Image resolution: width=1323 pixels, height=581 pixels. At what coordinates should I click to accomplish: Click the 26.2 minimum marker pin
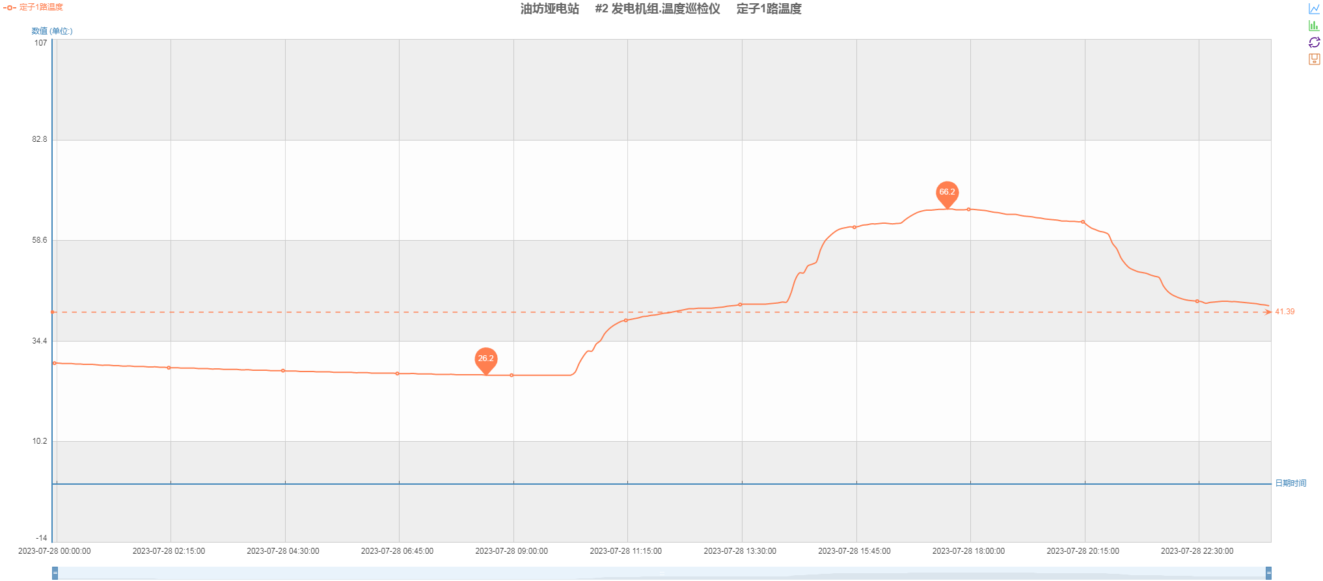click(485, 359)
